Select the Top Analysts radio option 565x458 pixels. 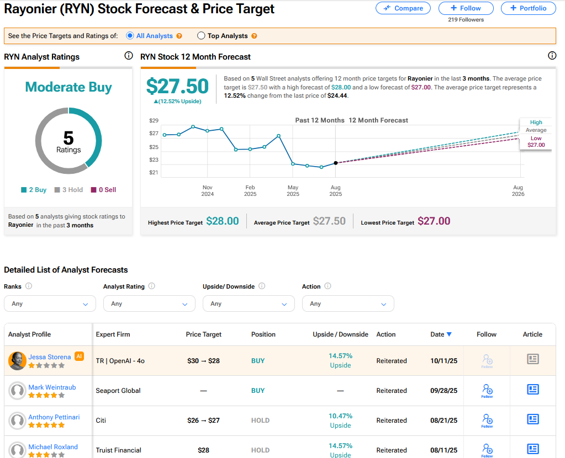click(201, 36)
